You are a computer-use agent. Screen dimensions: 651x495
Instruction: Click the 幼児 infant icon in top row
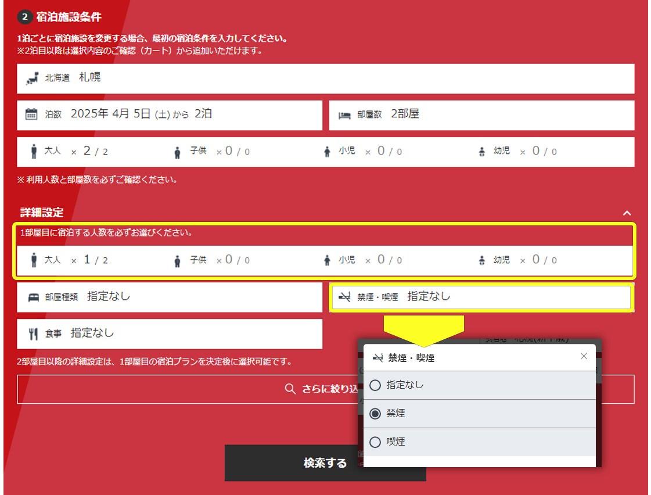click(x=481, y=152)
